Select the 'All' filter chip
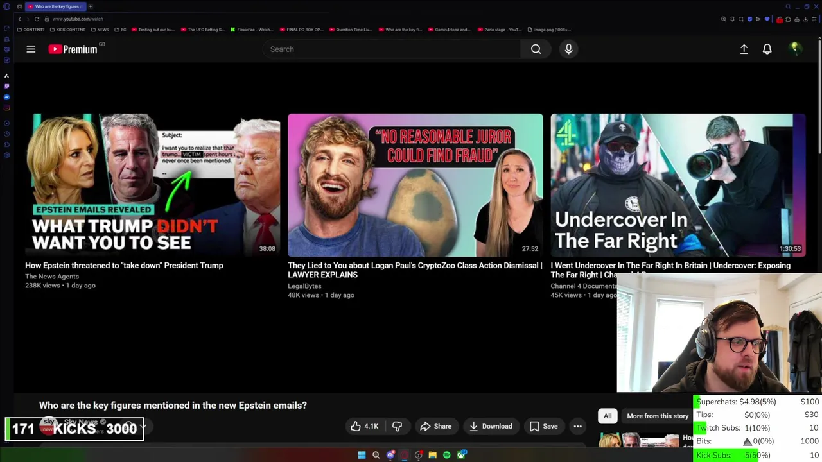Viewport: 822px width, 462px height. 608,416
